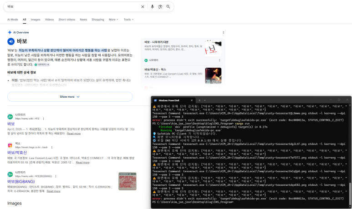Expand AI Overview with Show more
352x209 pixels.
70,97
